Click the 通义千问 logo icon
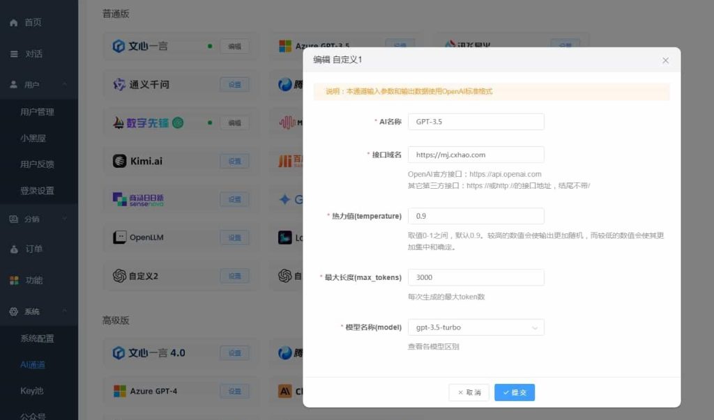The height and width of the screenshot is (420, 714). [119, 84]
